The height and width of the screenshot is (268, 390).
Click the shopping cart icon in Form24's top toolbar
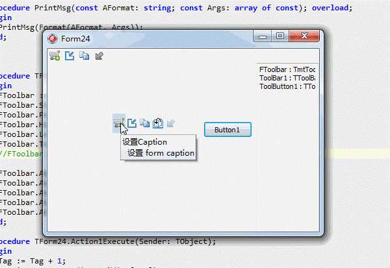[55, 56]
